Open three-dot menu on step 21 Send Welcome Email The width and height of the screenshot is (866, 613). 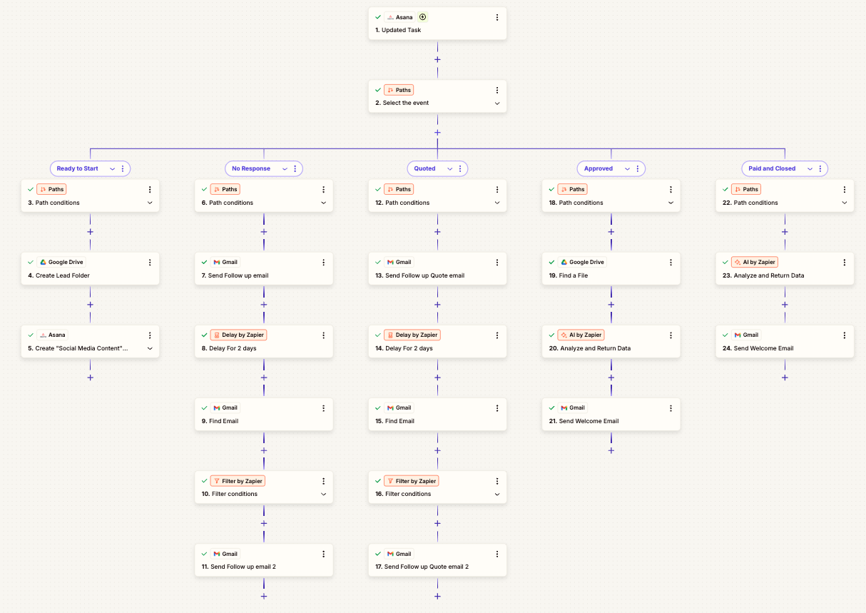click(x=671, y=408)
